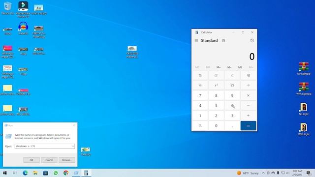This screenshot has width=315, height=177.
Task: Click the M- memory subtract button
Action: [229, 67]
